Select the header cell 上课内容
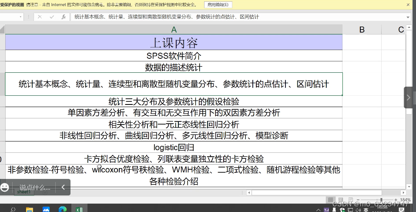Screen dimensions: 416x212 [x=174, y=43]
